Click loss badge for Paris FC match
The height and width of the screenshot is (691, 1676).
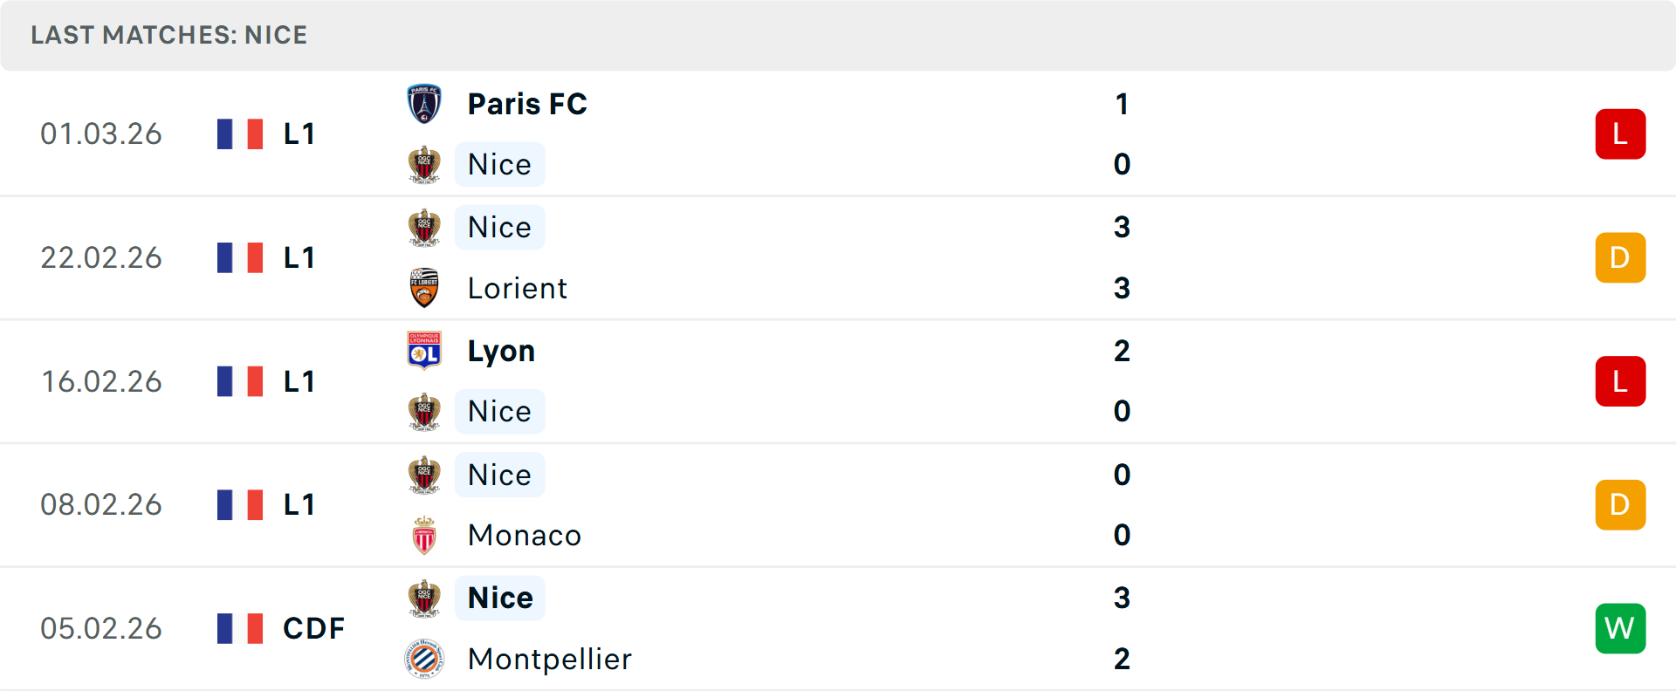1620,134
